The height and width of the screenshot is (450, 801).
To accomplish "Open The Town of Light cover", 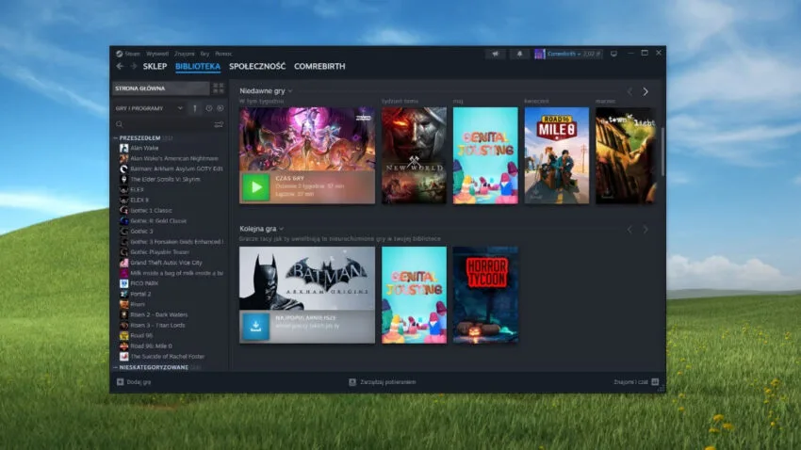I will point(626,155).
